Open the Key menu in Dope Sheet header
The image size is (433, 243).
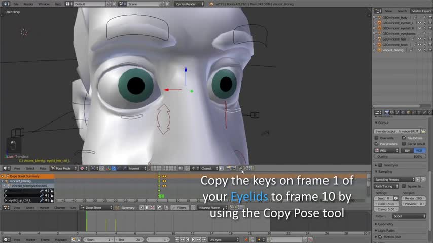(73, 208)
